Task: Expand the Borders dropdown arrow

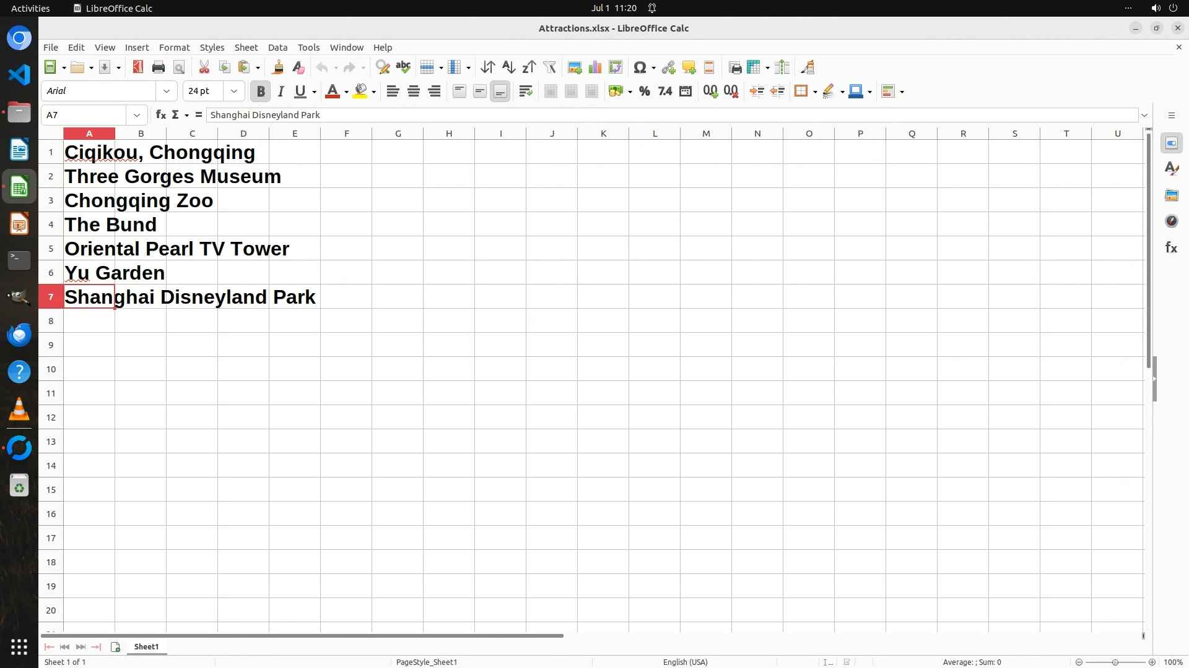Action: (x=816, y=92)
